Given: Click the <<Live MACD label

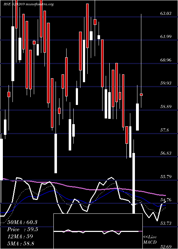Looking at the screenshot, I should (150, 239).
